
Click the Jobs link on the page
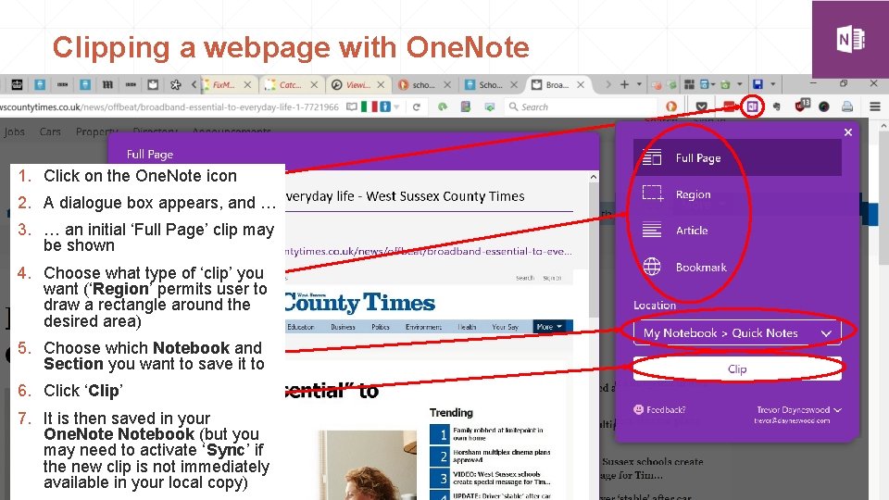pyautogui.click(x=14, y=131)
